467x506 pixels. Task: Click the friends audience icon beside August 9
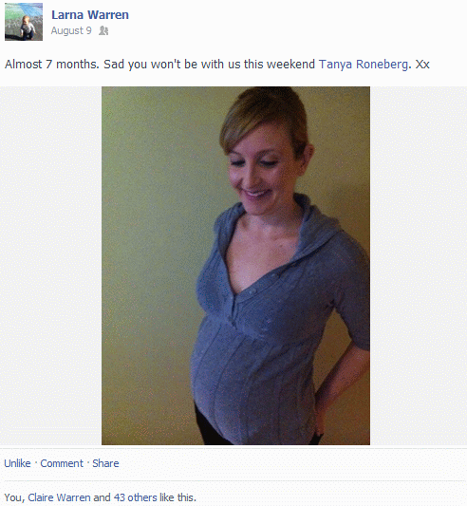click(x=103, y=30)
